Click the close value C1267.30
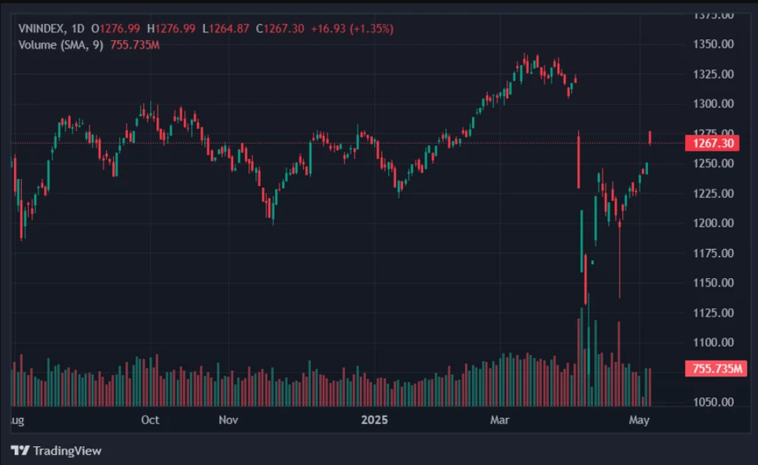The height and width of the screenshot is (465, 758). tap(280, 28)
